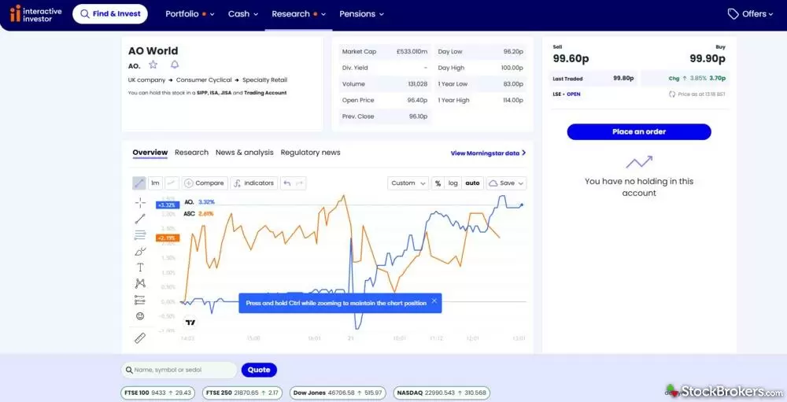Screen dimensions: 787x402
Task: Toggle log scale on chart
Action: 453,183
